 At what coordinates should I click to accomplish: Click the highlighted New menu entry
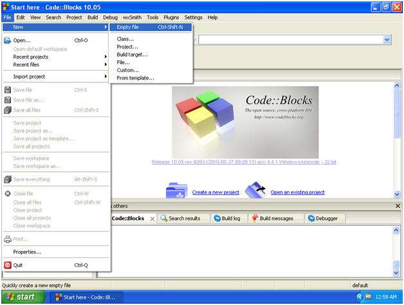click(55, 27)
